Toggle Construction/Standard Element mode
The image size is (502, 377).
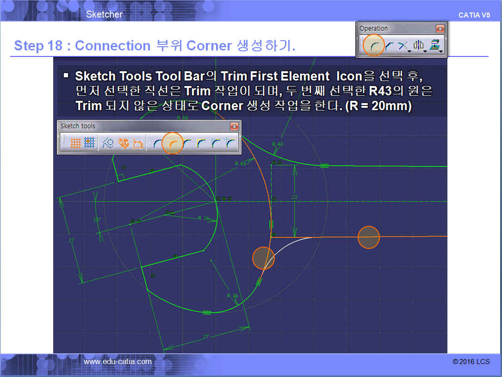pyautogui.click(x=108, y=143)
